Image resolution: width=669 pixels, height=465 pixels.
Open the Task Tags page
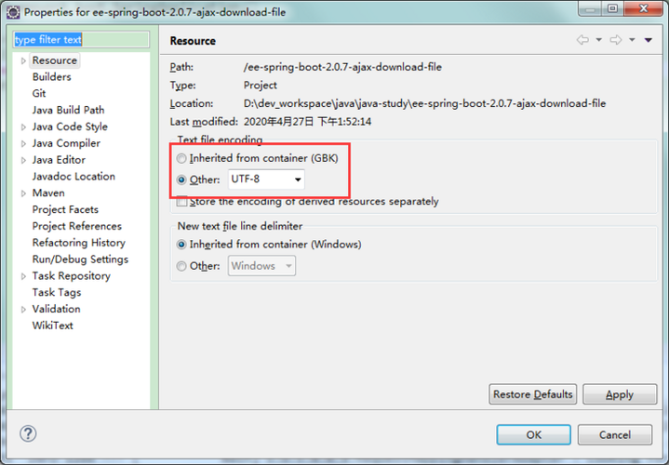point(57,293)
